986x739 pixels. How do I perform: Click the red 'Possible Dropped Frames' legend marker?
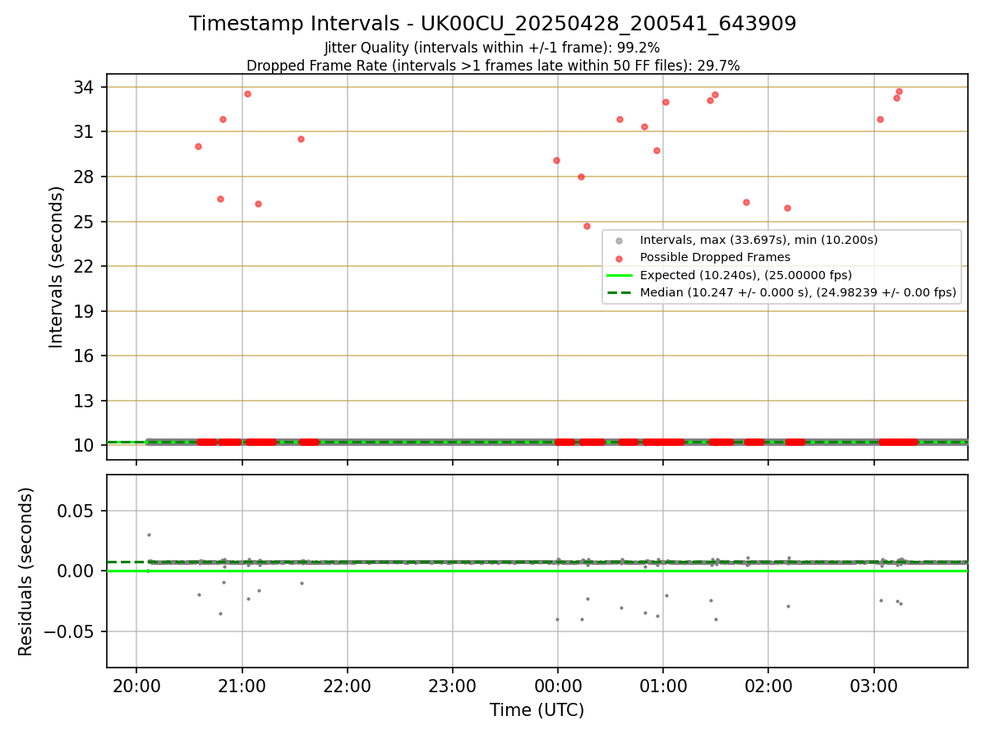618,257
